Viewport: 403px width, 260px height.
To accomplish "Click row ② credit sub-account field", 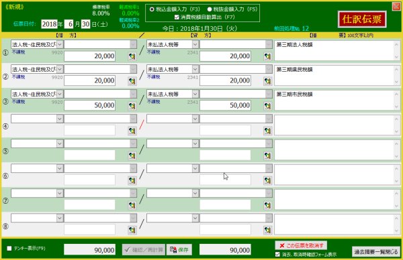I will click(236, 69).
